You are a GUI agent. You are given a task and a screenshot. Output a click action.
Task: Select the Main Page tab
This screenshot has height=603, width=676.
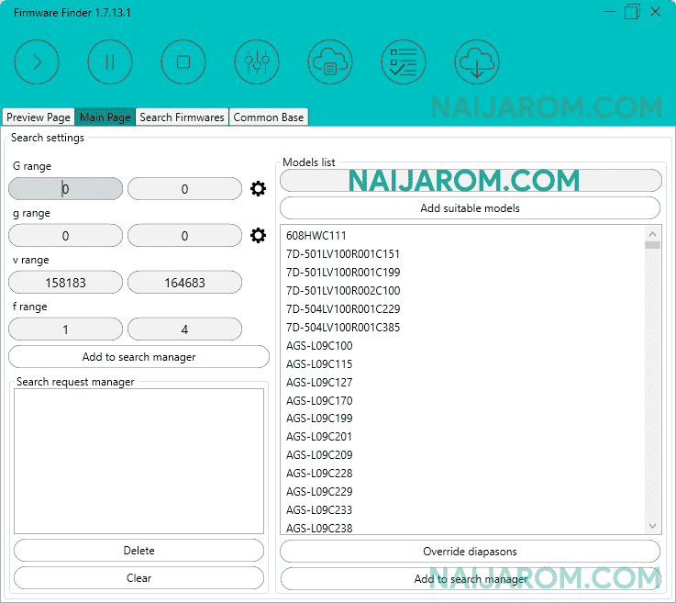point(105,117)
